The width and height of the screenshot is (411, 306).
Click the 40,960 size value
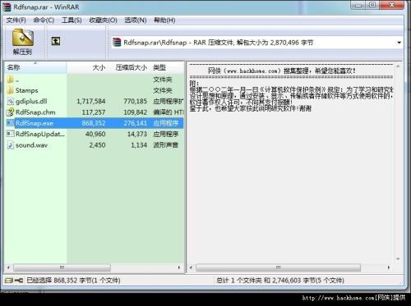(x=95, y=134)
